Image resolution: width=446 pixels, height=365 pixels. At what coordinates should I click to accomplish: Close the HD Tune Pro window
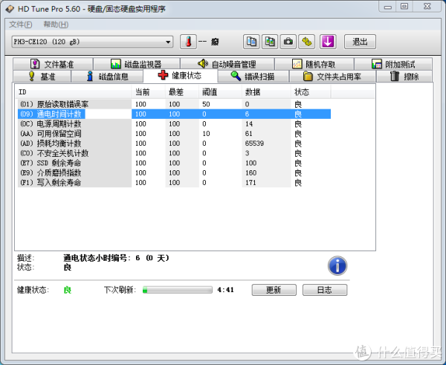point(427,7)
